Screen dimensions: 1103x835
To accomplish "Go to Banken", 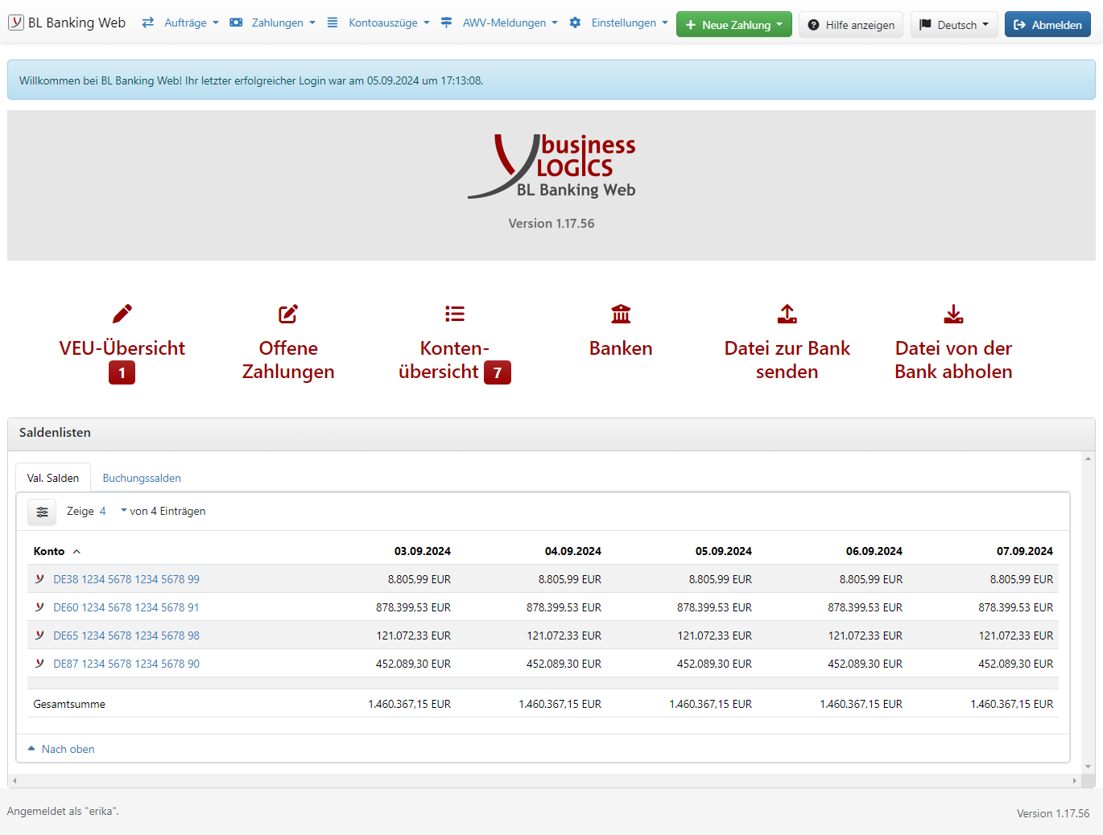I will click(x=621, y=348).
